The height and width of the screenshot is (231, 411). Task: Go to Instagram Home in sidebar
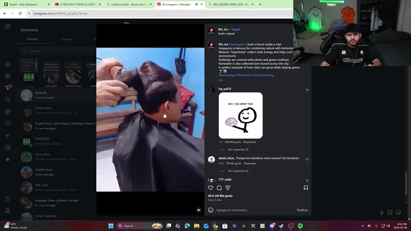8,64
